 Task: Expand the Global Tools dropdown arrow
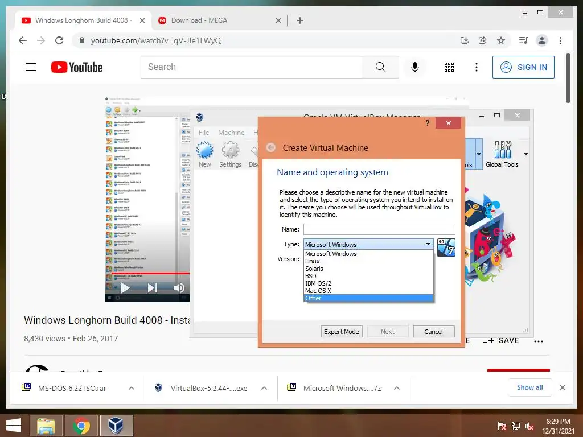[525, 154]
